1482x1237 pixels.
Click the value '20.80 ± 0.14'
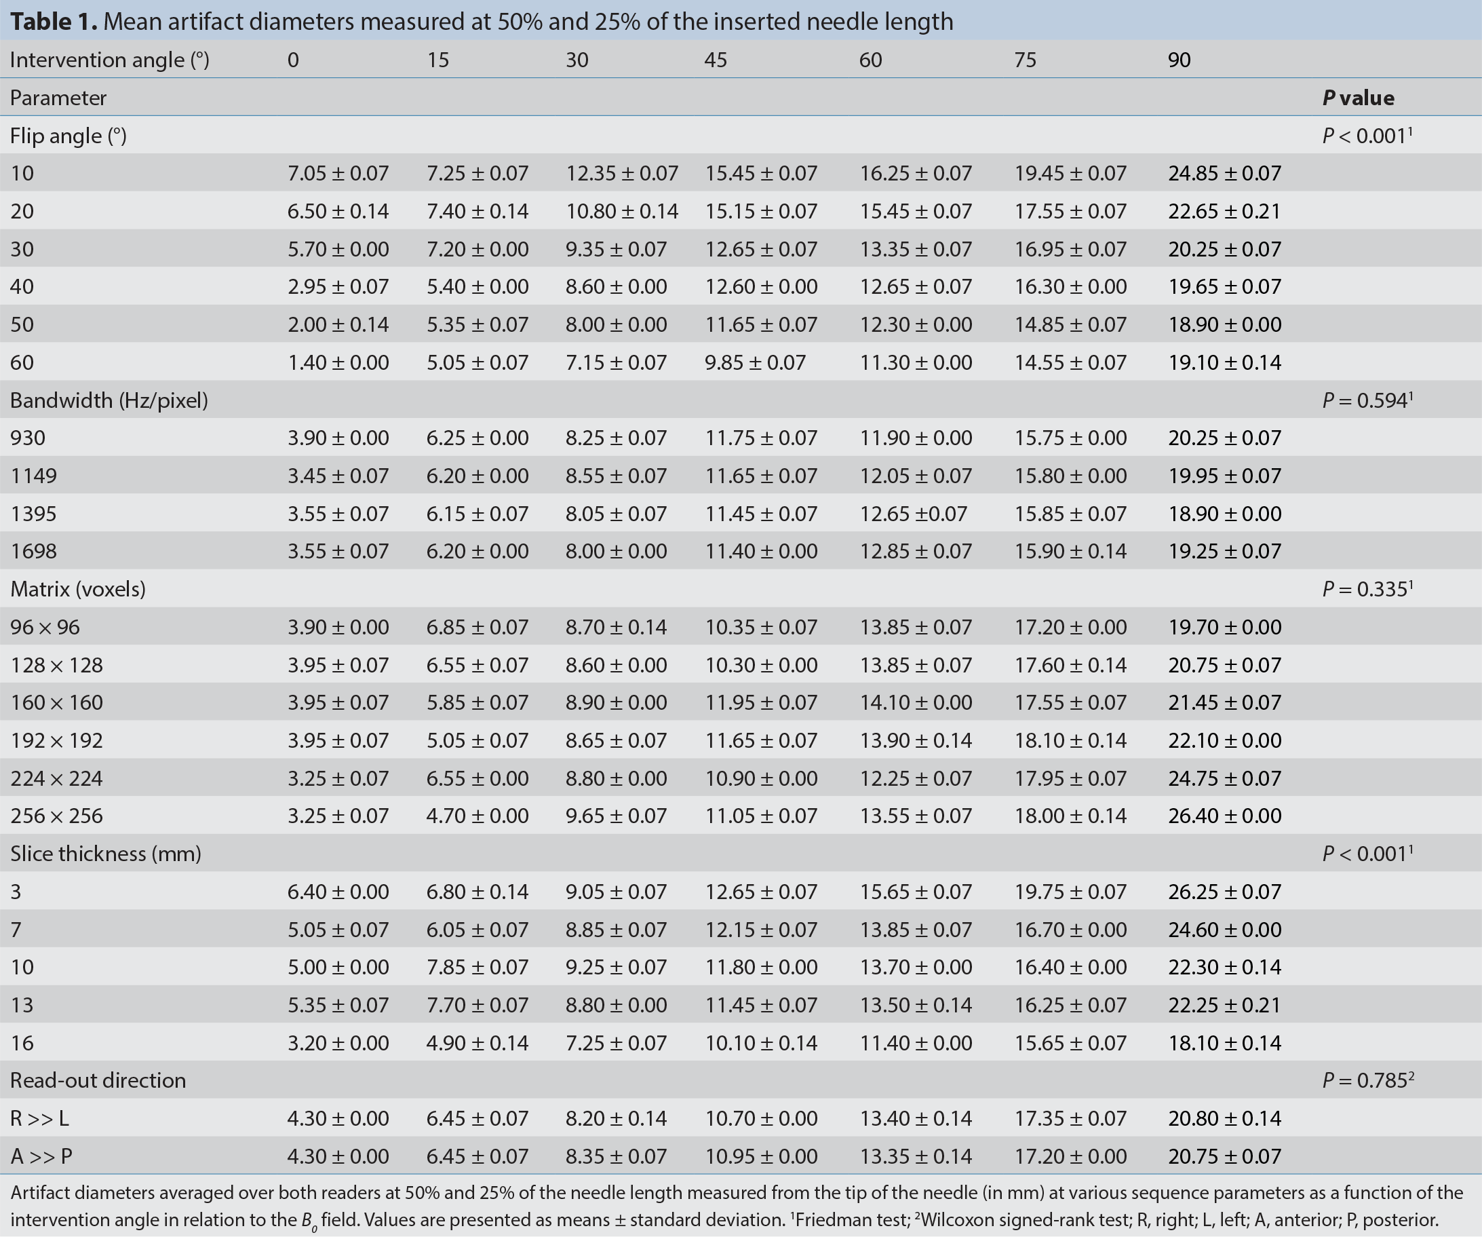click(1224, 1119)
